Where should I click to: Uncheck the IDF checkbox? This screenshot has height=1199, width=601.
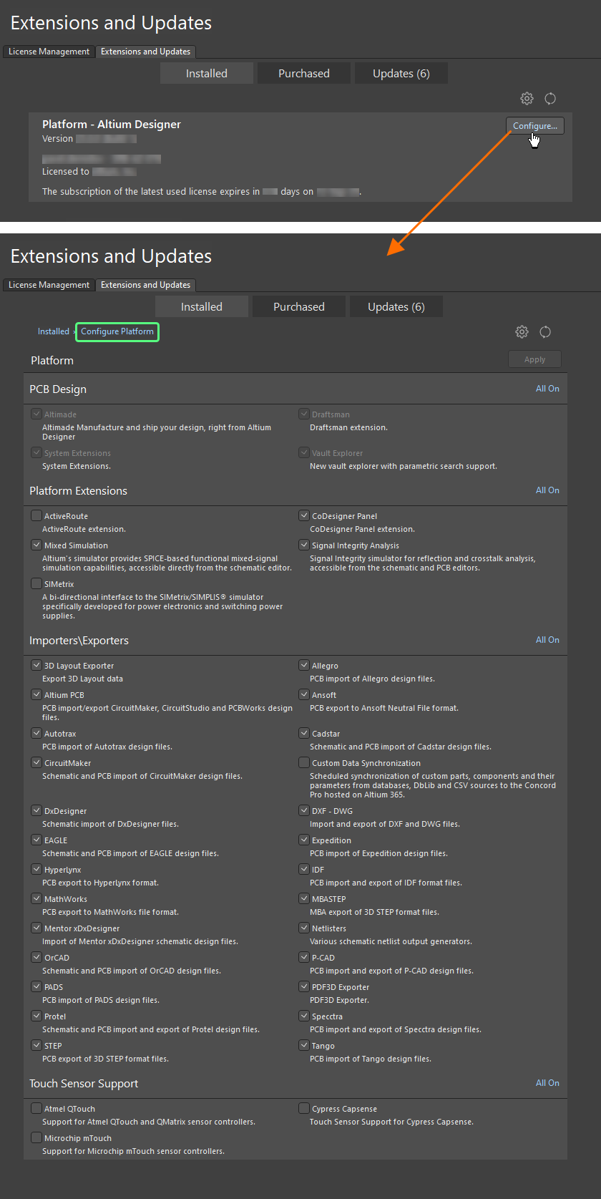(x=304, y=869)
